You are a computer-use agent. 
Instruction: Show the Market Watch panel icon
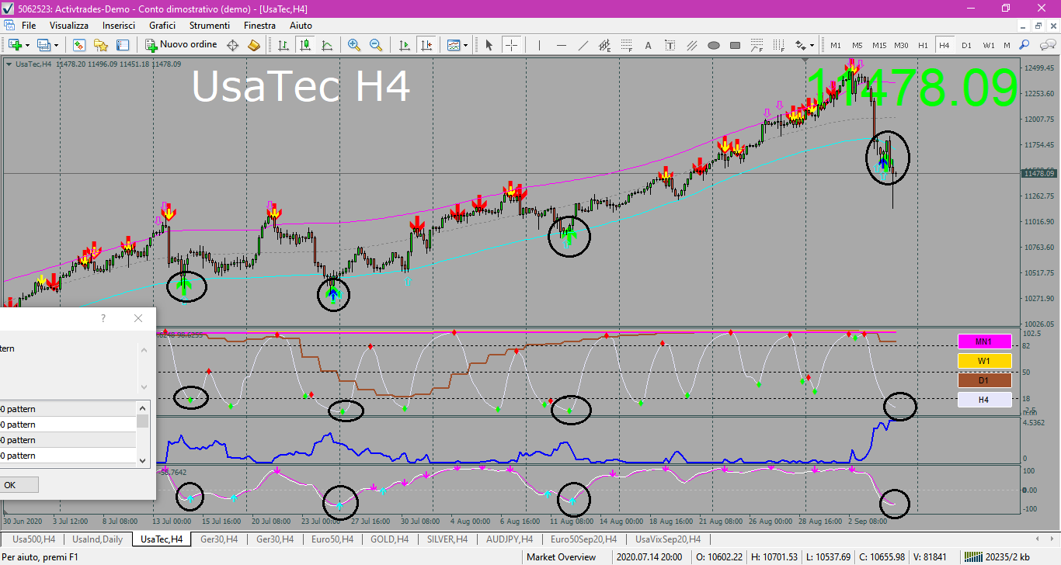click(79, 45)
